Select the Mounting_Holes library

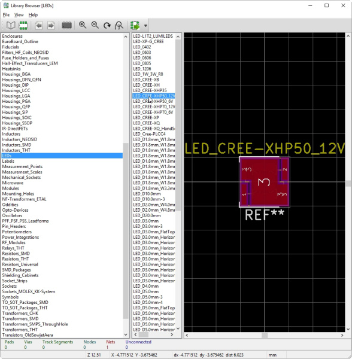(18, 194)
